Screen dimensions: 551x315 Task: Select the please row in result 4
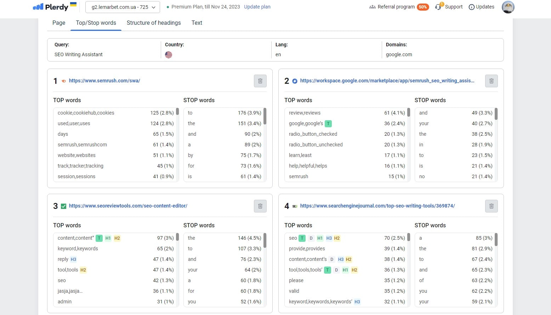click(347, 280)
